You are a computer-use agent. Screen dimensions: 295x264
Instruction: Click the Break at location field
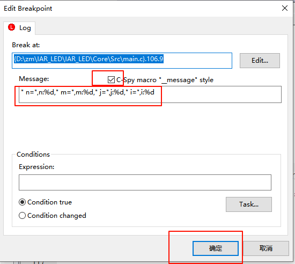click(x=122, y=61)
